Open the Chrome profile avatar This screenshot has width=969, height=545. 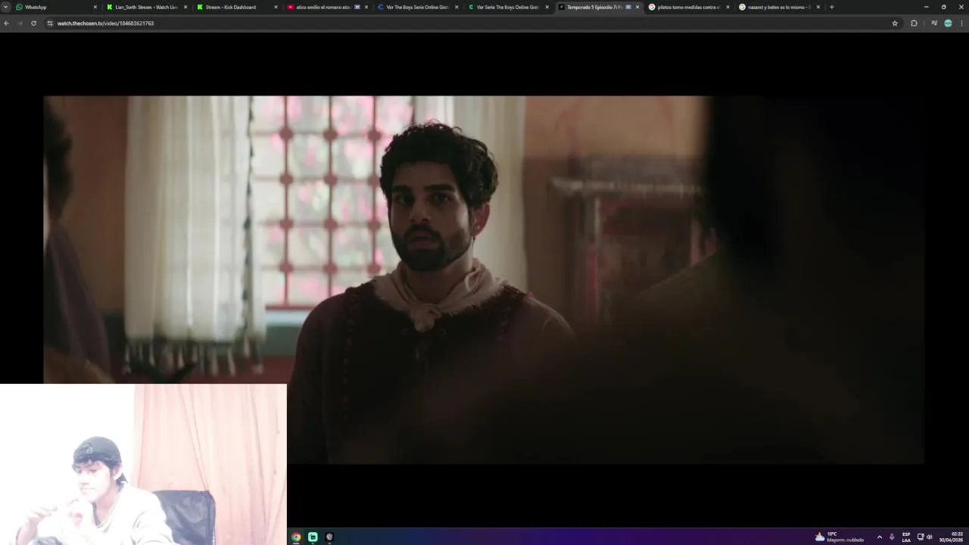(948, 23)
